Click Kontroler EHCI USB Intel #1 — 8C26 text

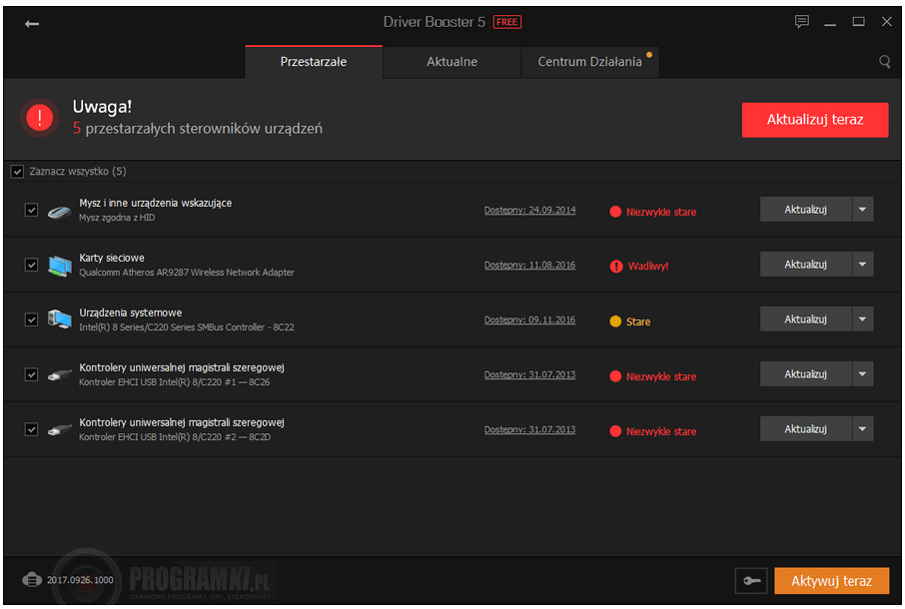pos(174,381)
